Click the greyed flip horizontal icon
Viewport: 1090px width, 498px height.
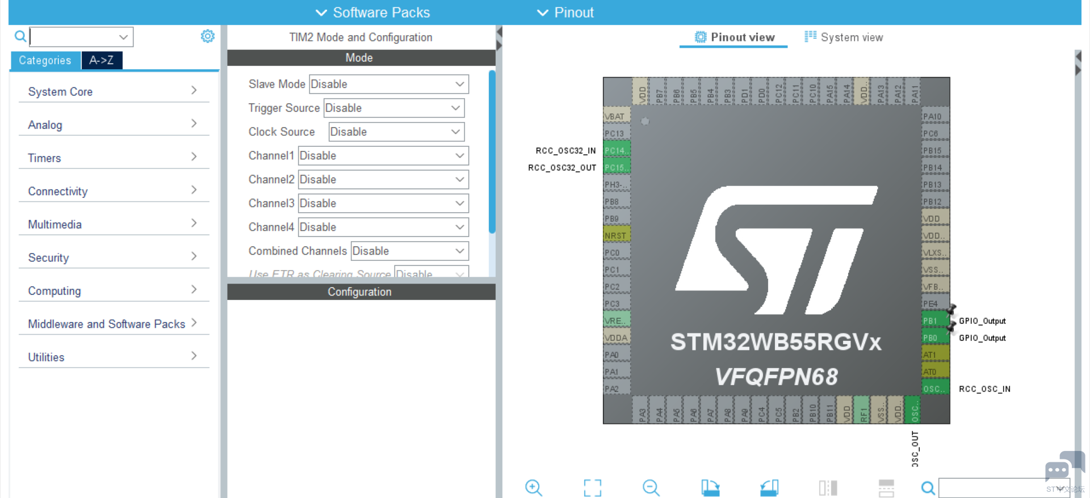(828, 488)
